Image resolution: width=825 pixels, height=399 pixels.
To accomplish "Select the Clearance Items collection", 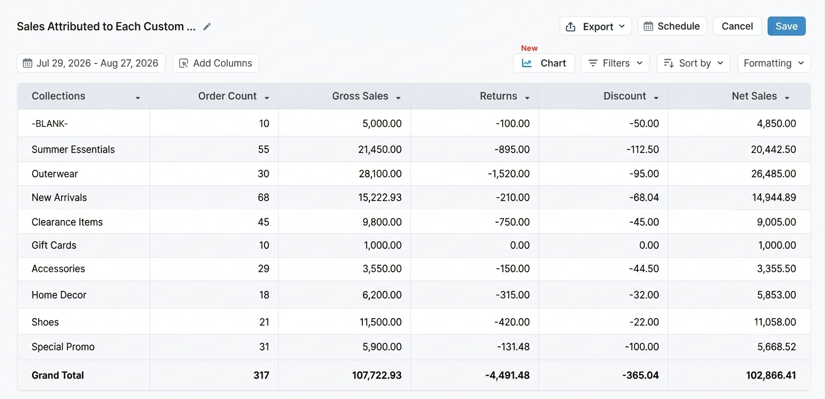I will 67,222.
